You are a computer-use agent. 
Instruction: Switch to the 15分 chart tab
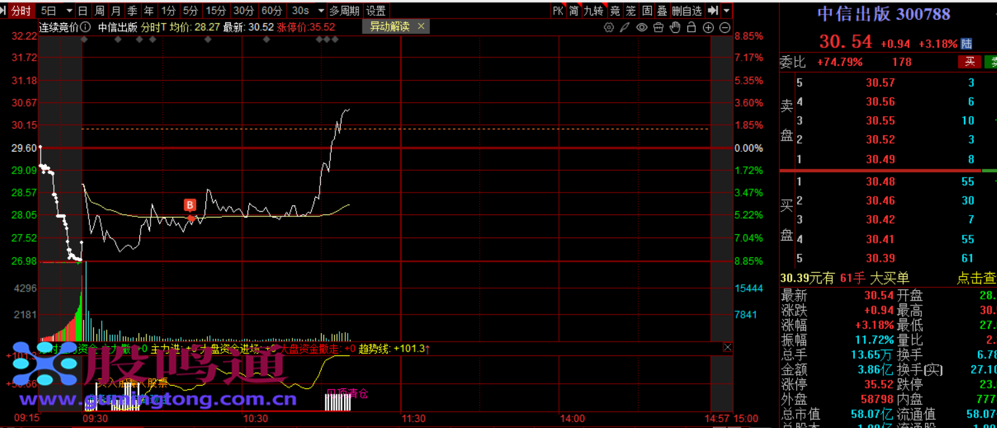(x=215, y=11)
